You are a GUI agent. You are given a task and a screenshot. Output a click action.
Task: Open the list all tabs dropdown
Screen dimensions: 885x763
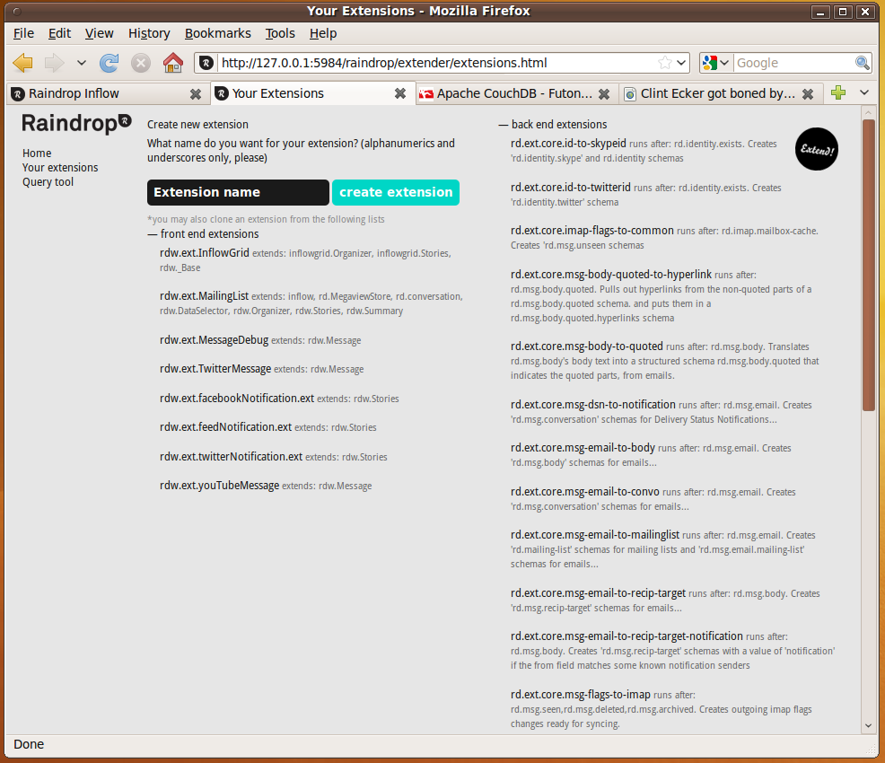(x=864, y=92)
